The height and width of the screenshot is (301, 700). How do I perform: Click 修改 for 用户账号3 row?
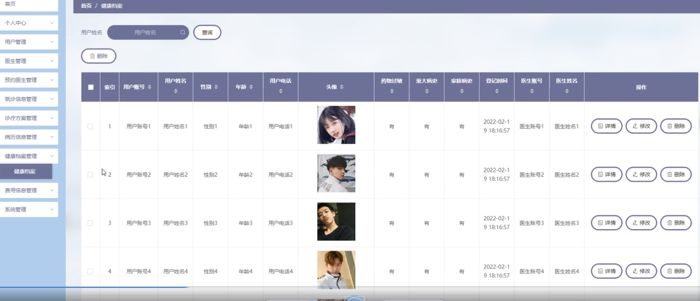641,223
